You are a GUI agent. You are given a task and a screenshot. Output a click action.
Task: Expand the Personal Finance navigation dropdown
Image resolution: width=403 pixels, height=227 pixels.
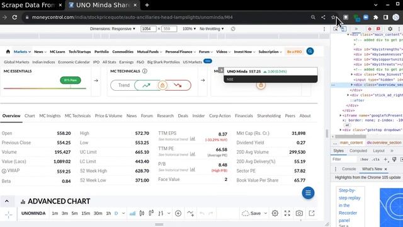click(x=181, y=52)
